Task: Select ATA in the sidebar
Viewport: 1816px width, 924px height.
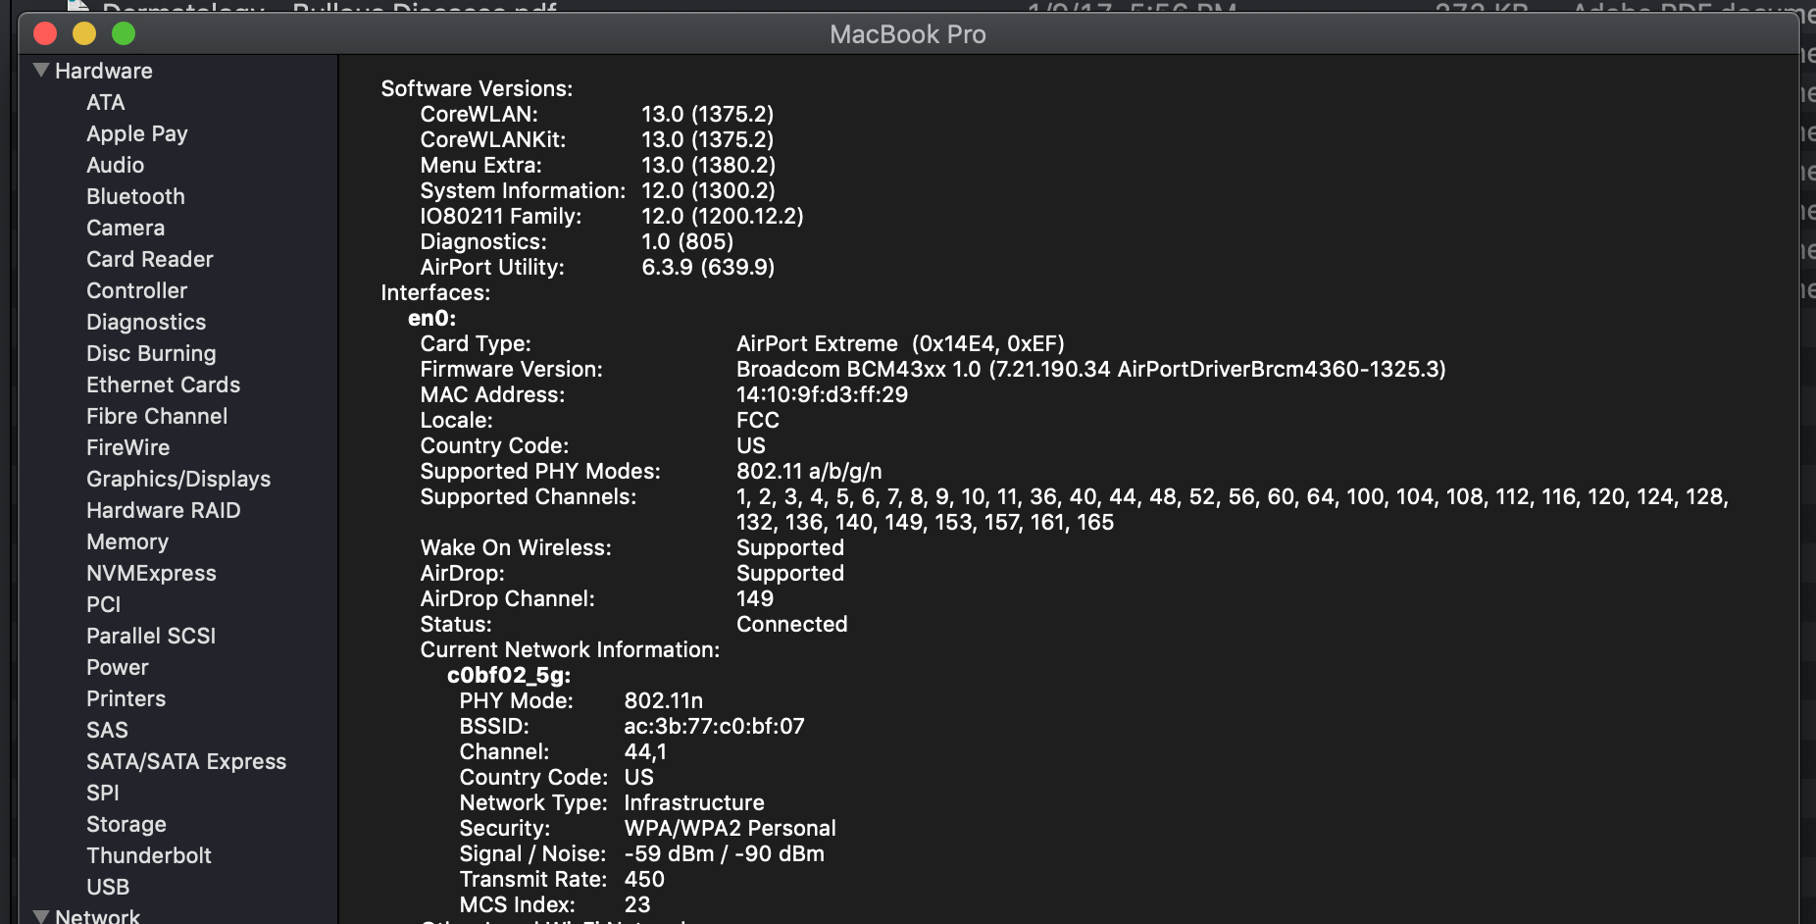Action: coord(105,102)
